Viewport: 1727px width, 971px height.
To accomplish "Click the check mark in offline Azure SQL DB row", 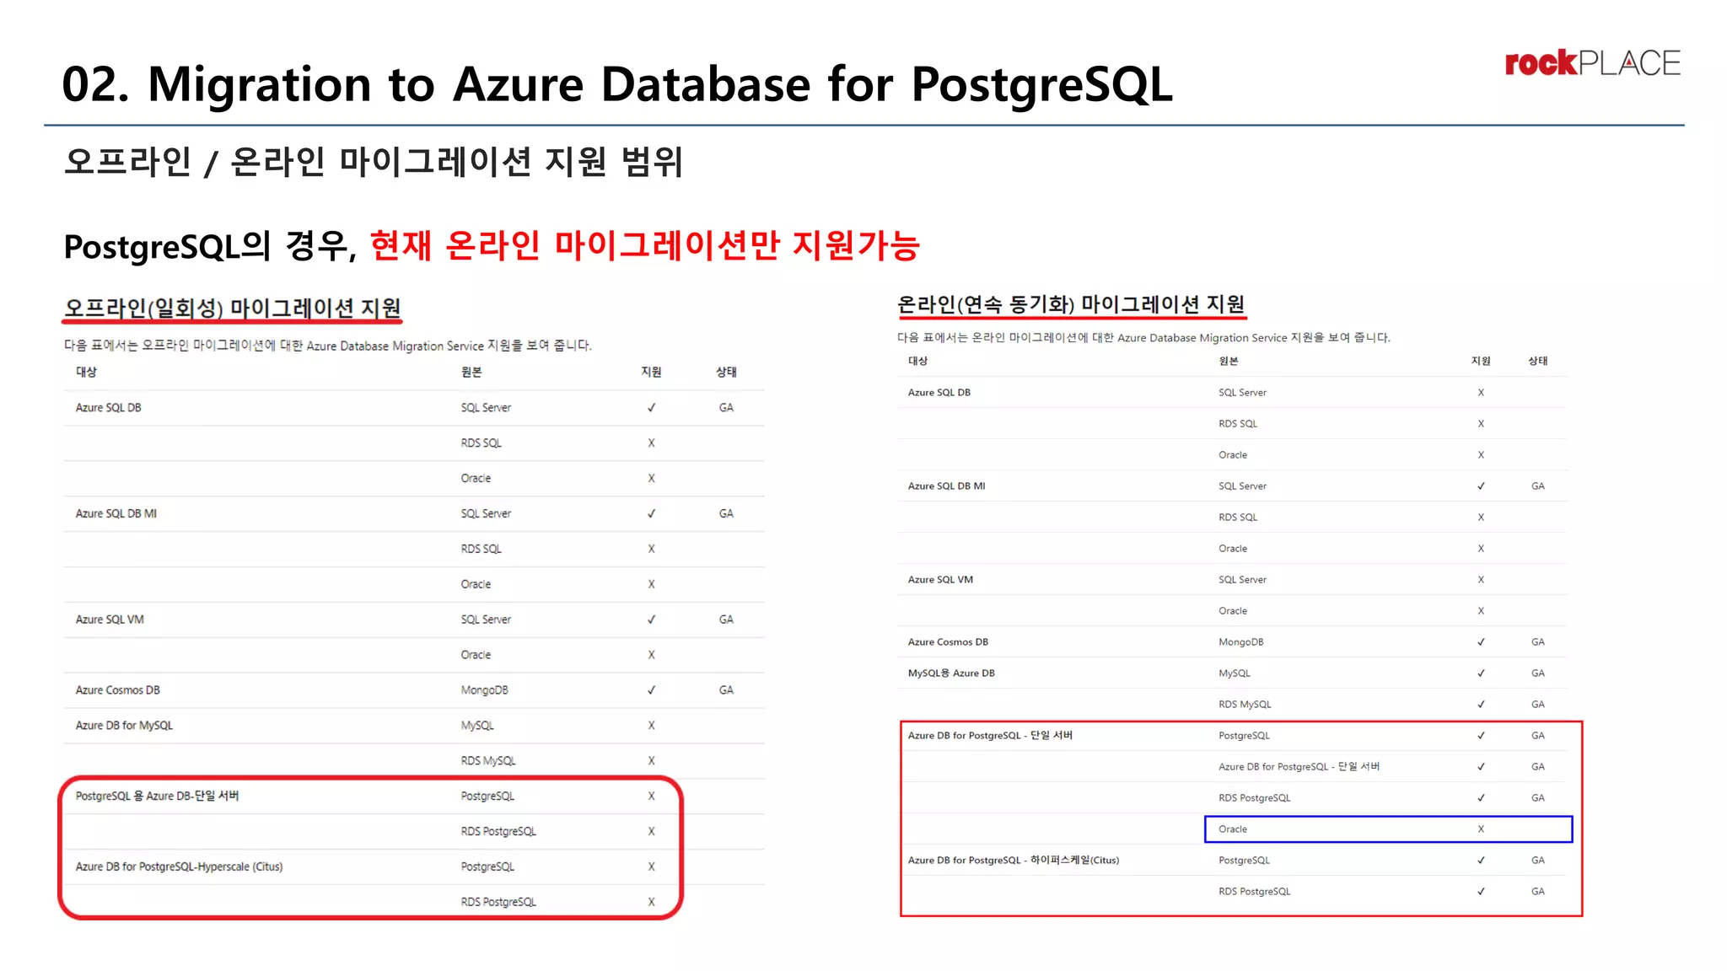I will tap(651, 408).
